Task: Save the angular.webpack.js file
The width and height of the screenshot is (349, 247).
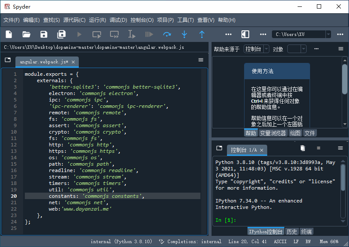Action: [43, 34]
